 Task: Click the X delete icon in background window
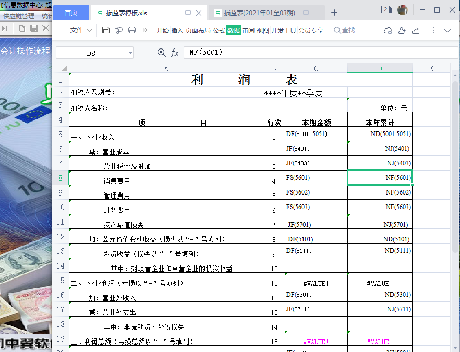(45, 28)
